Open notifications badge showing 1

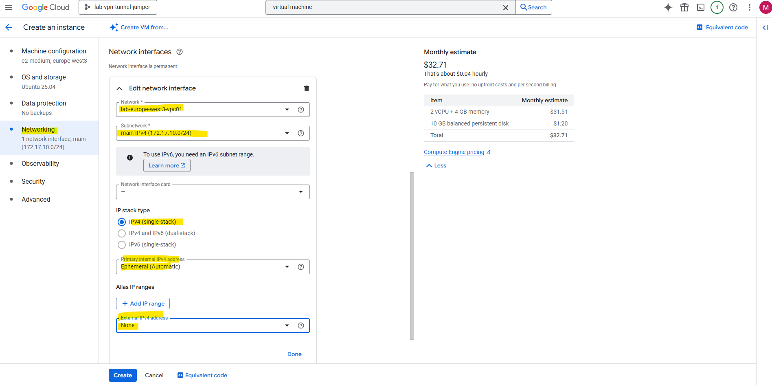pos(717,7)
